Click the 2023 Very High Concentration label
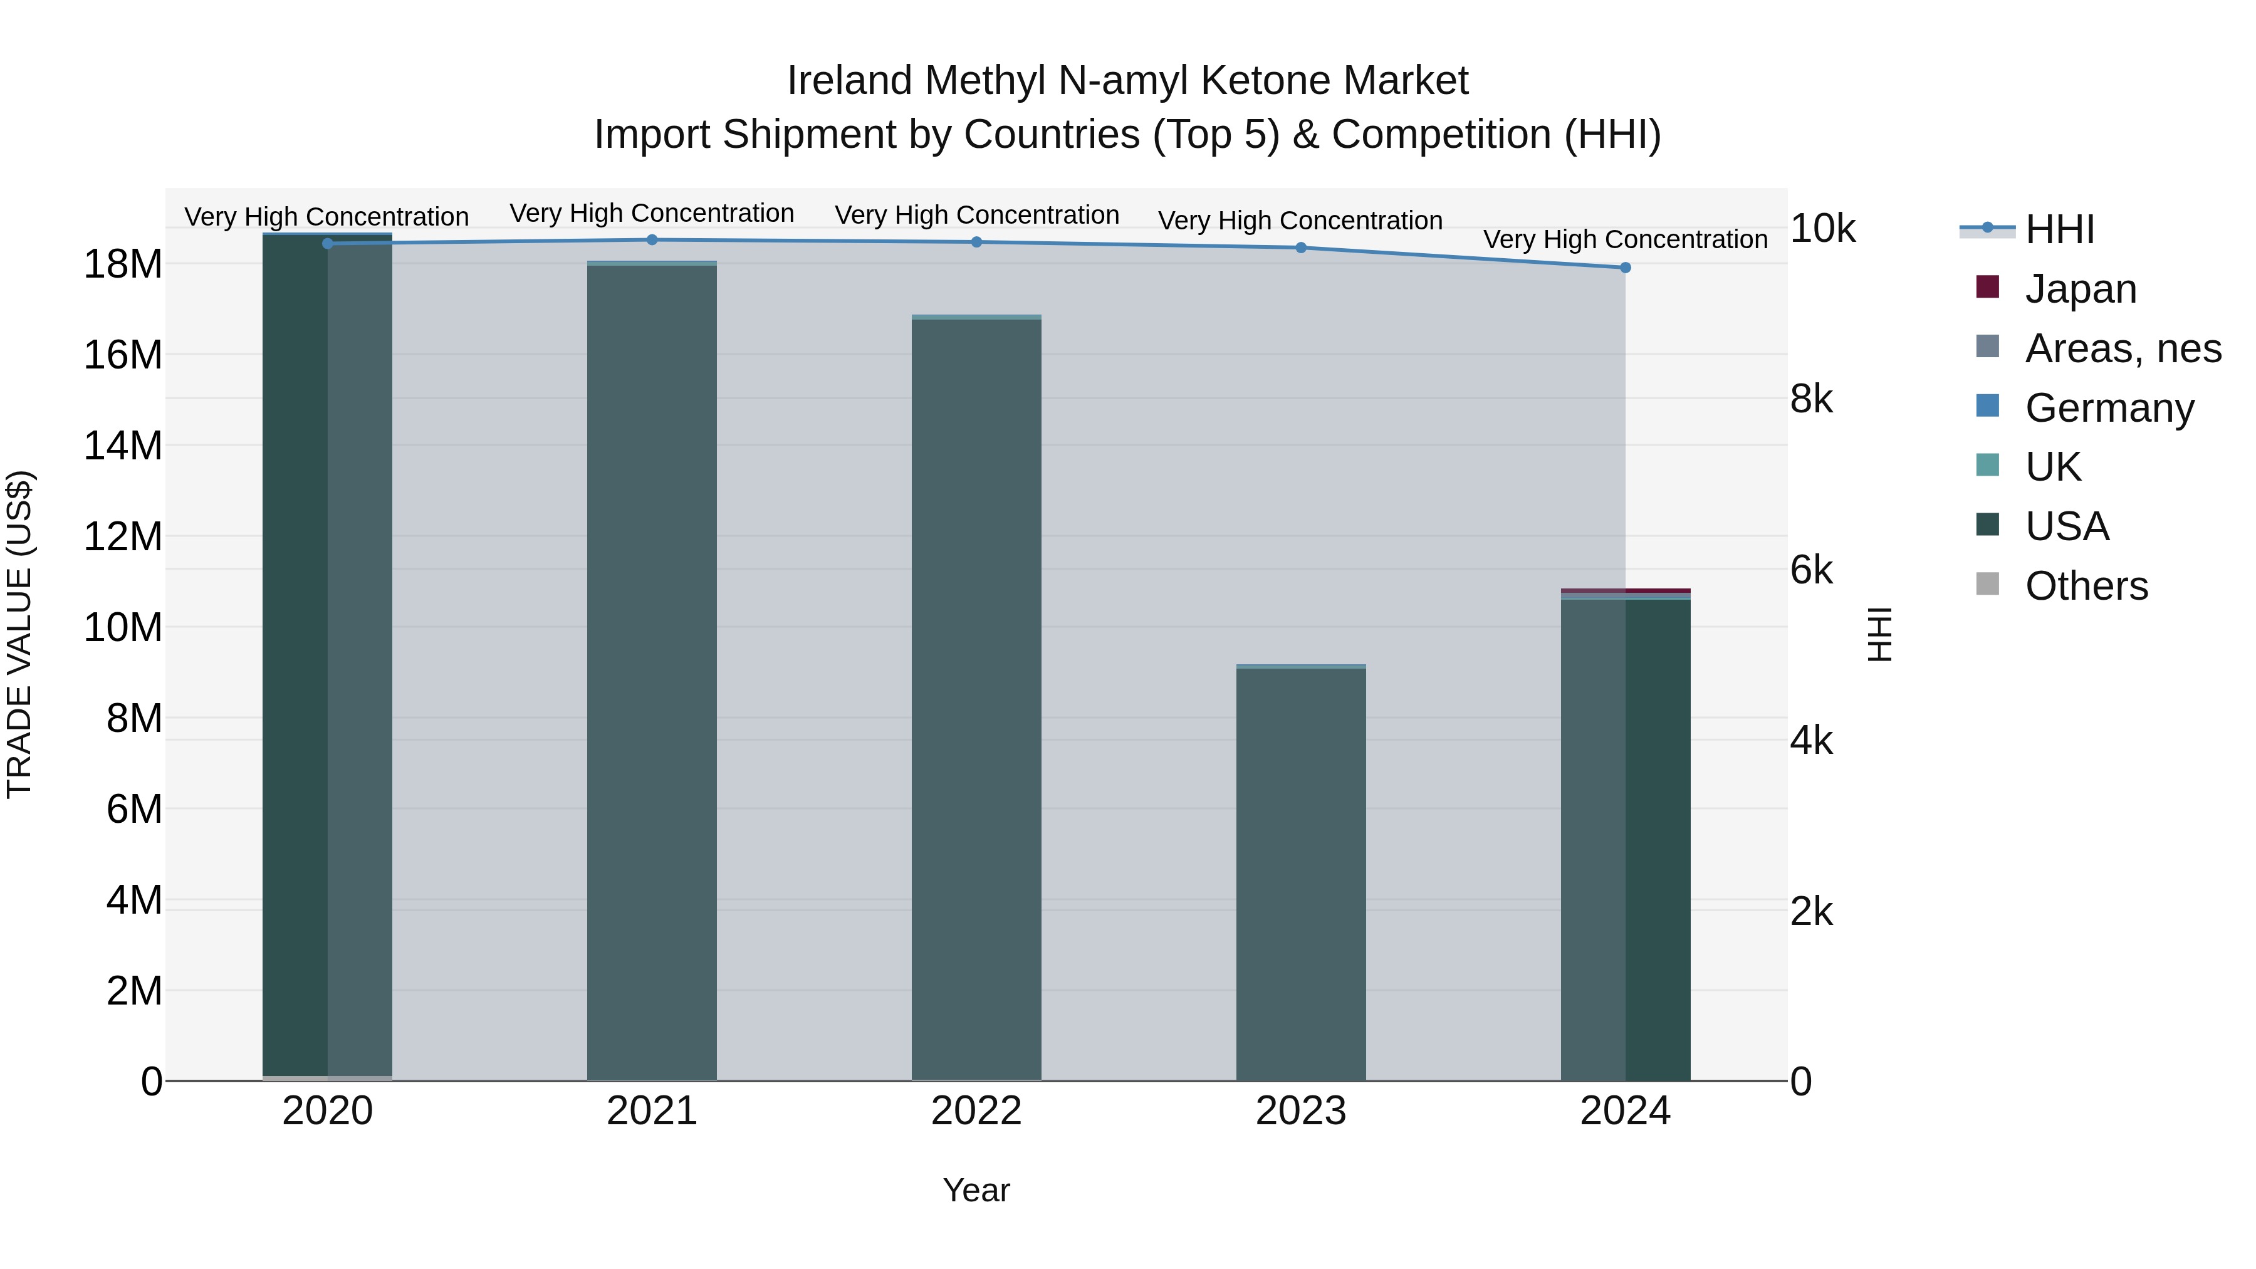The height and width of the screenshot is (1269, 2256). [1300, 221]
